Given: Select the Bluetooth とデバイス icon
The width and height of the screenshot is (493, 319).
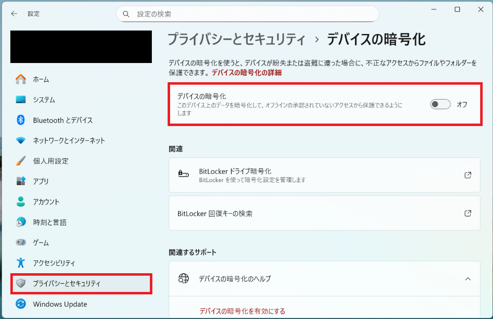Looking at the screenshot, I should pyautogui.click(x=21, y=120).
